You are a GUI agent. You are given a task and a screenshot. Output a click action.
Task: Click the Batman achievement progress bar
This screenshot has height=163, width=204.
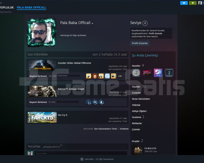click(67, 102)
